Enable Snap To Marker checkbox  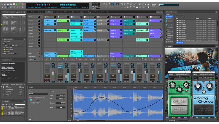[3, 50]
